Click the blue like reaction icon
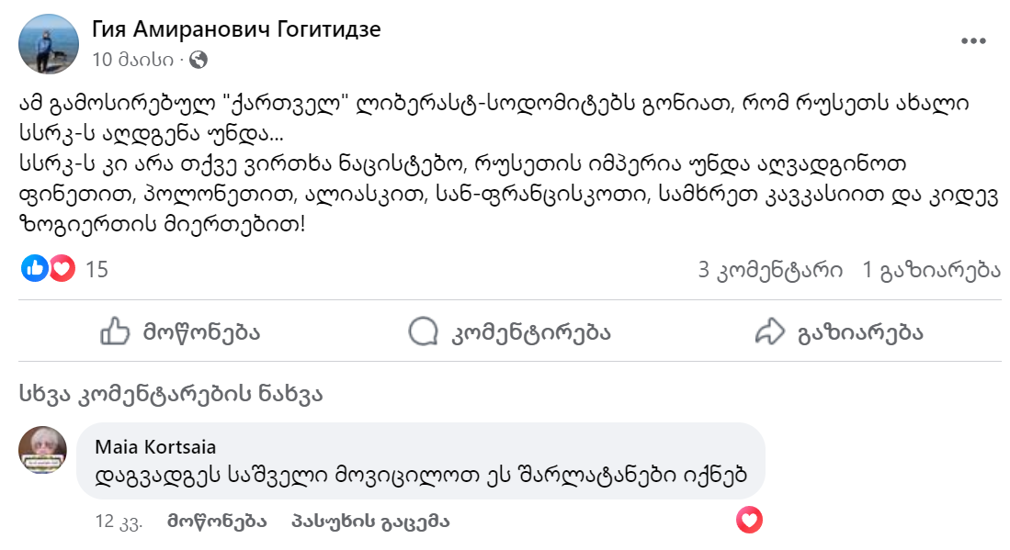 pyautogui.click(x=35, y=269)
